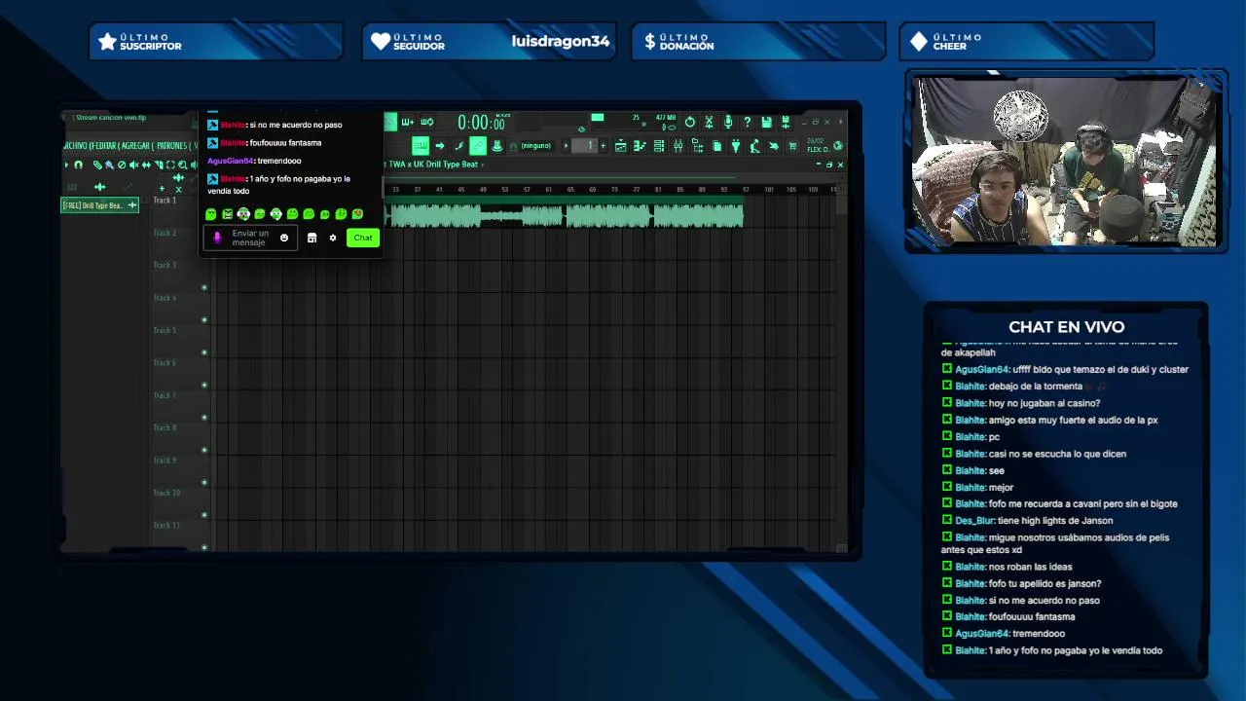Click inside the Enviar un mensaje input field
Viewport: 1246px width, 701px height.
tap(249, 238)
